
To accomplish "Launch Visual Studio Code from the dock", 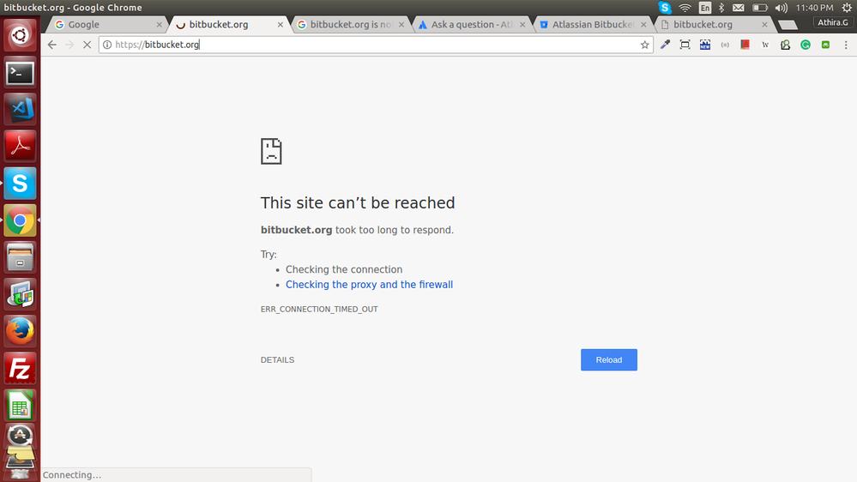I will coord(20,109).
